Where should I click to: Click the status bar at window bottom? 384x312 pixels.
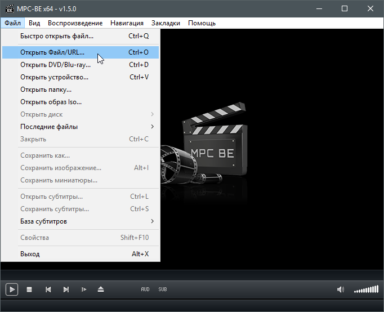pyautogui.click(x=192, y=305)
